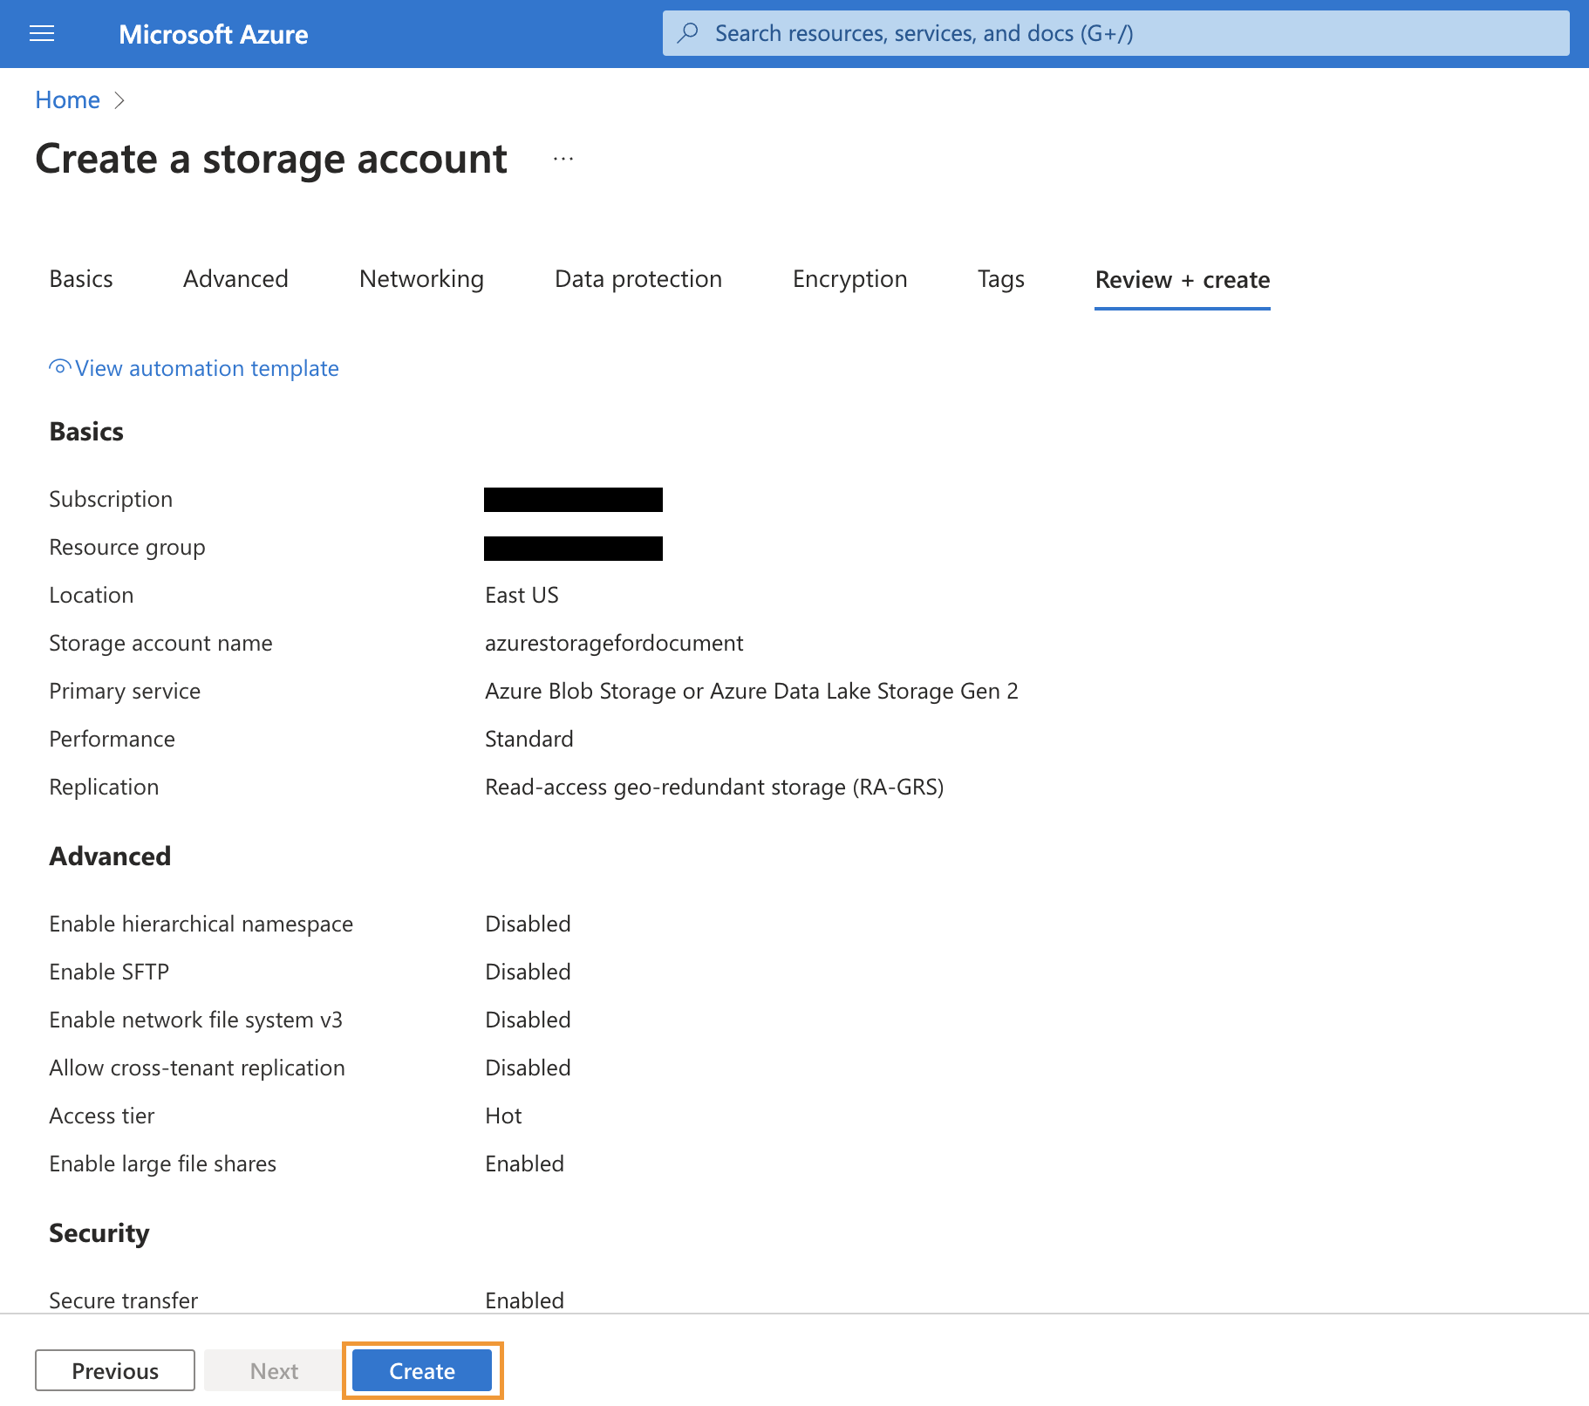Open the hamburger portal menu
1589x1406 pixels.
(x=42, y=34)
